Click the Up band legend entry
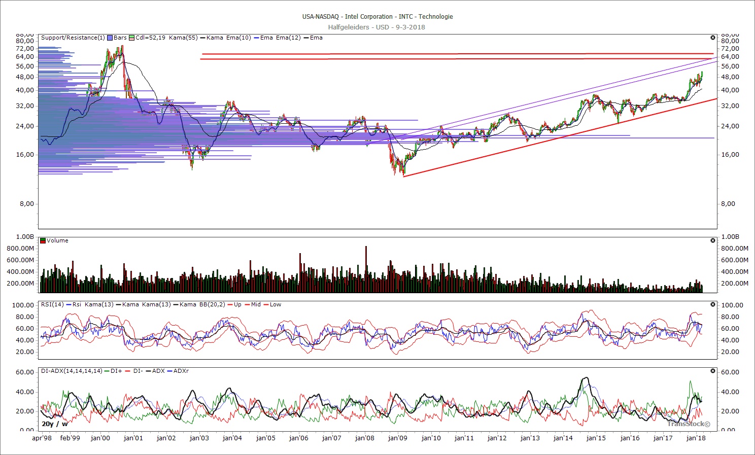This screenshot has width=755, height=455. click(x=234, y=304)
